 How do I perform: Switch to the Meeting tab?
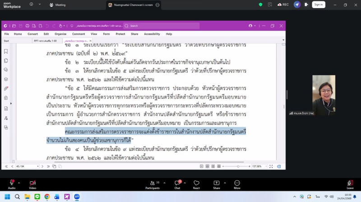click(58, 5)
